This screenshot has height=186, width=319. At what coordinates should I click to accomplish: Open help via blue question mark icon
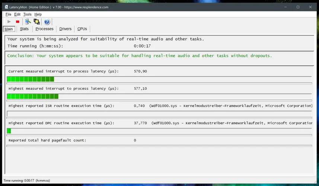pyautogui.click(x=47, y=22)
